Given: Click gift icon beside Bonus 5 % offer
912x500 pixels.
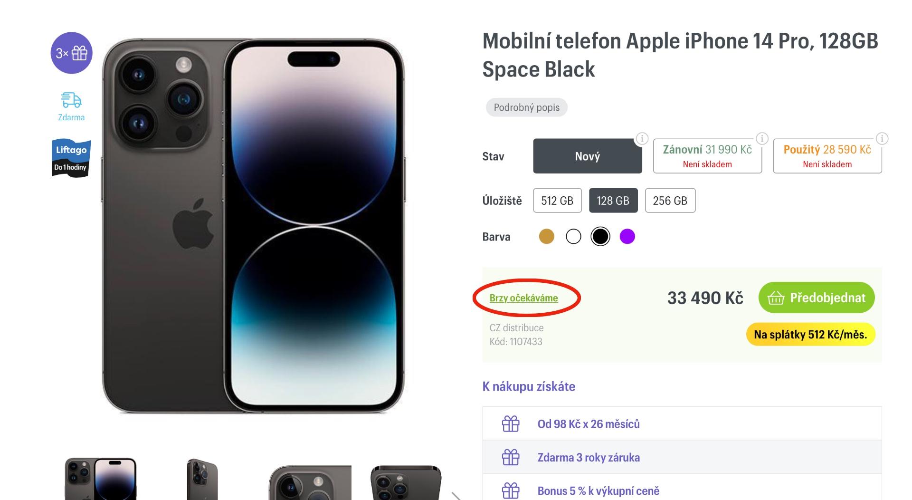Looking at the screenshot, I should click(x=511, y=490).
